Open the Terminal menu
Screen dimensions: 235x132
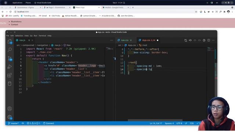click(x=42, y=36)
